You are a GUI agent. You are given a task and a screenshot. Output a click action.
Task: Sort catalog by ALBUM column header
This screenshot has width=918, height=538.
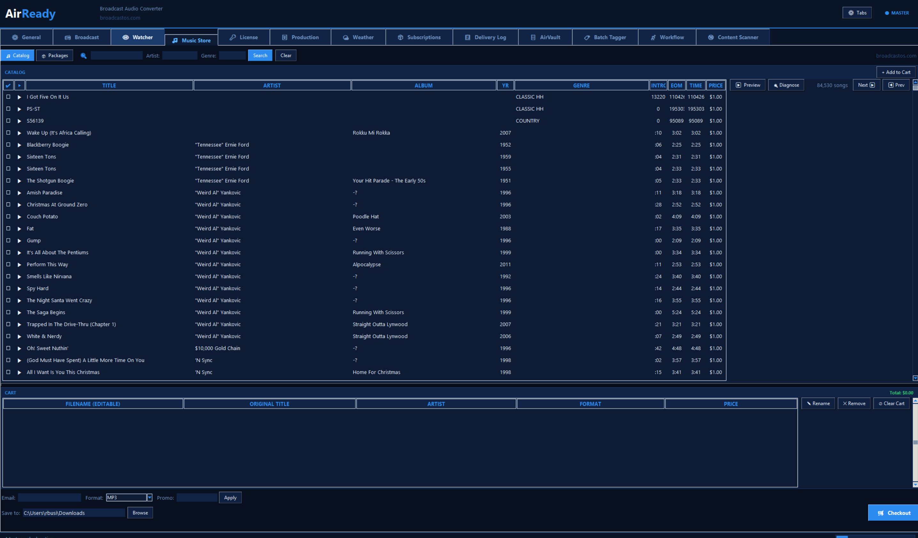point(424,86)
